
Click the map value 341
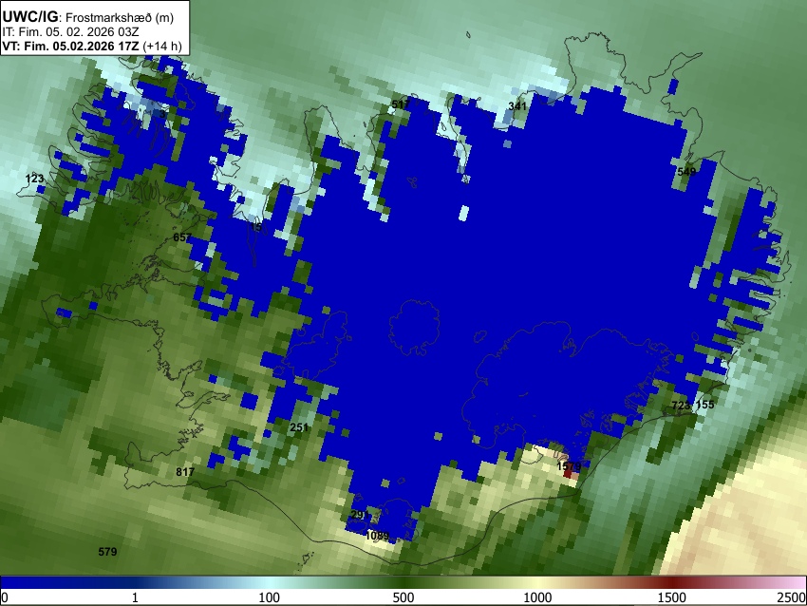(x=517, y=106)
